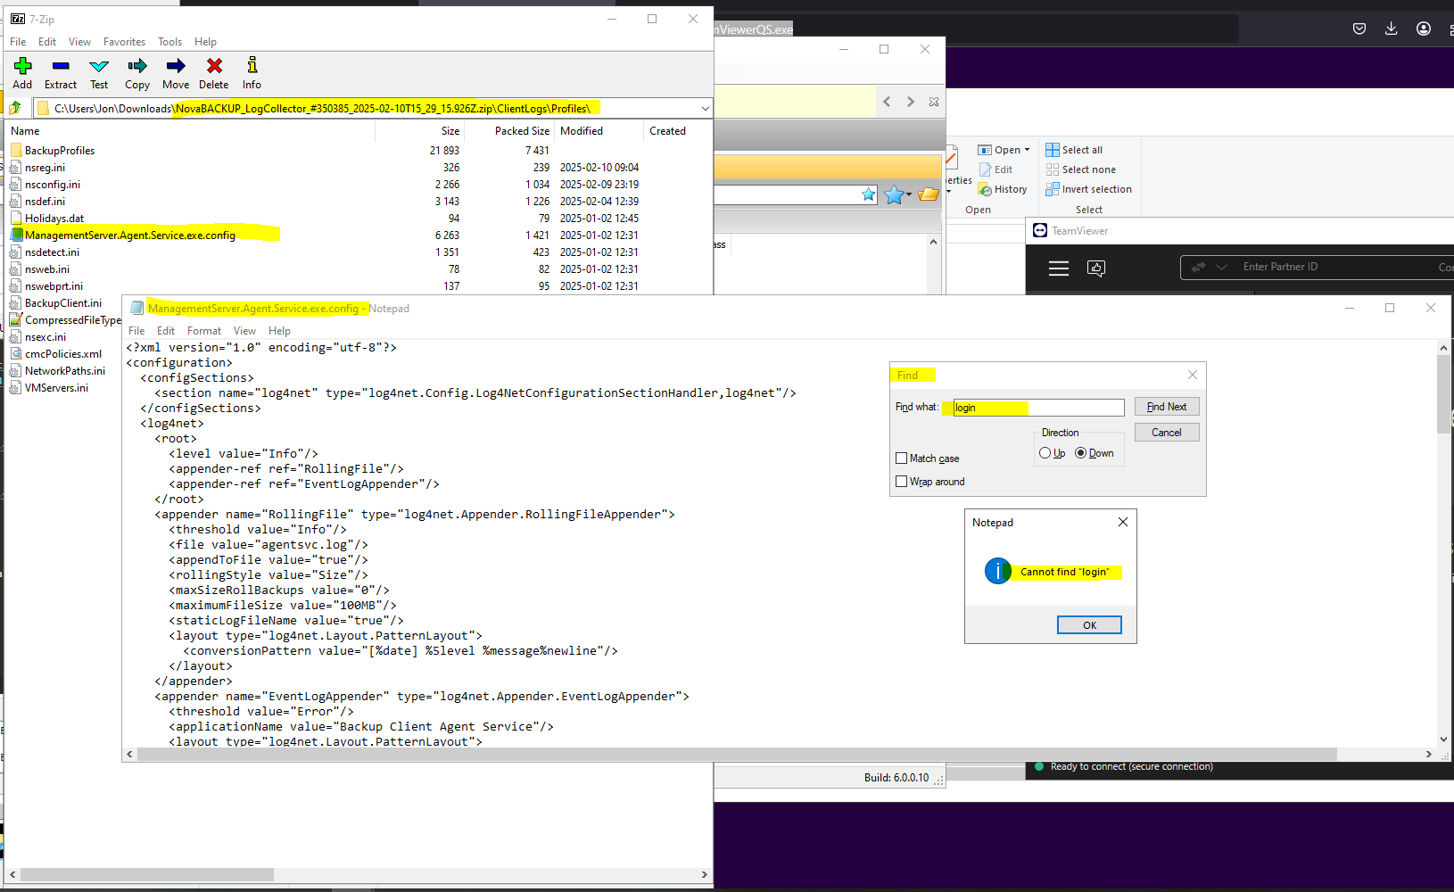The width and height of the screenshot is (1454, 892).
Task: Select NetworkPaths.ini in the file list
Action: tap(65, 371)
